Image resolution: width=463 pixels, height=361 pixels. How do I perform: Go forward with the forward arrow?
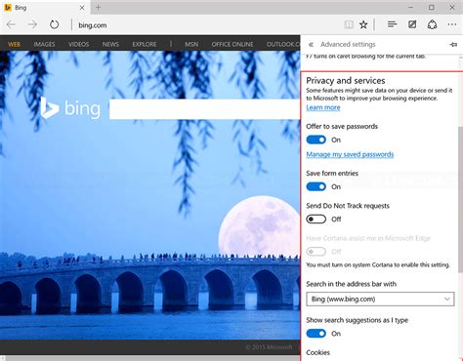[32, 24]
